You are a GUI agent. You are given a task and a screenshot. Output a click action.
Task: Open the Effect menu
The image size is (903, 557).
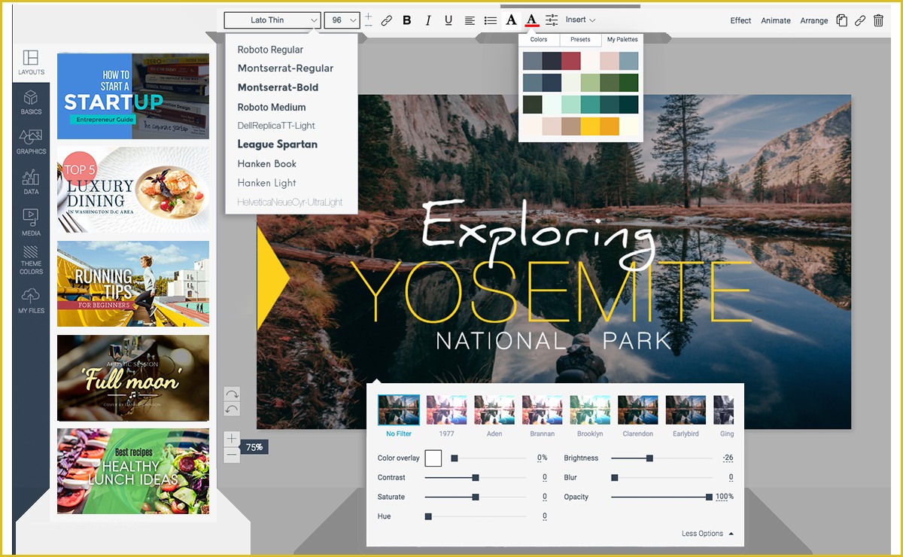740,20
